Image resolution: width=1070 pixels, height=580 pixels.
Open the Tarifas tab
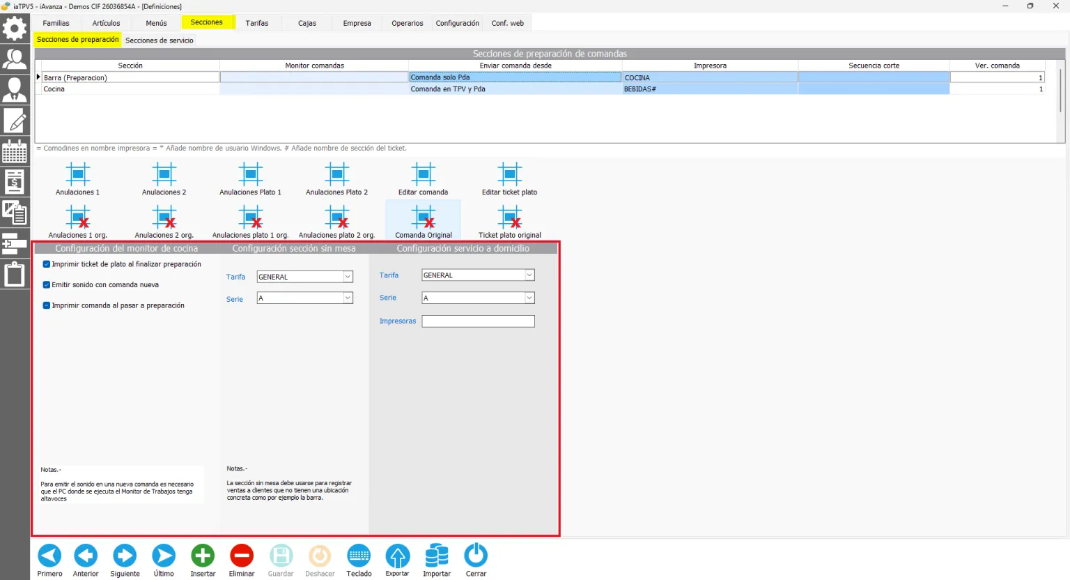pos(257,23)
